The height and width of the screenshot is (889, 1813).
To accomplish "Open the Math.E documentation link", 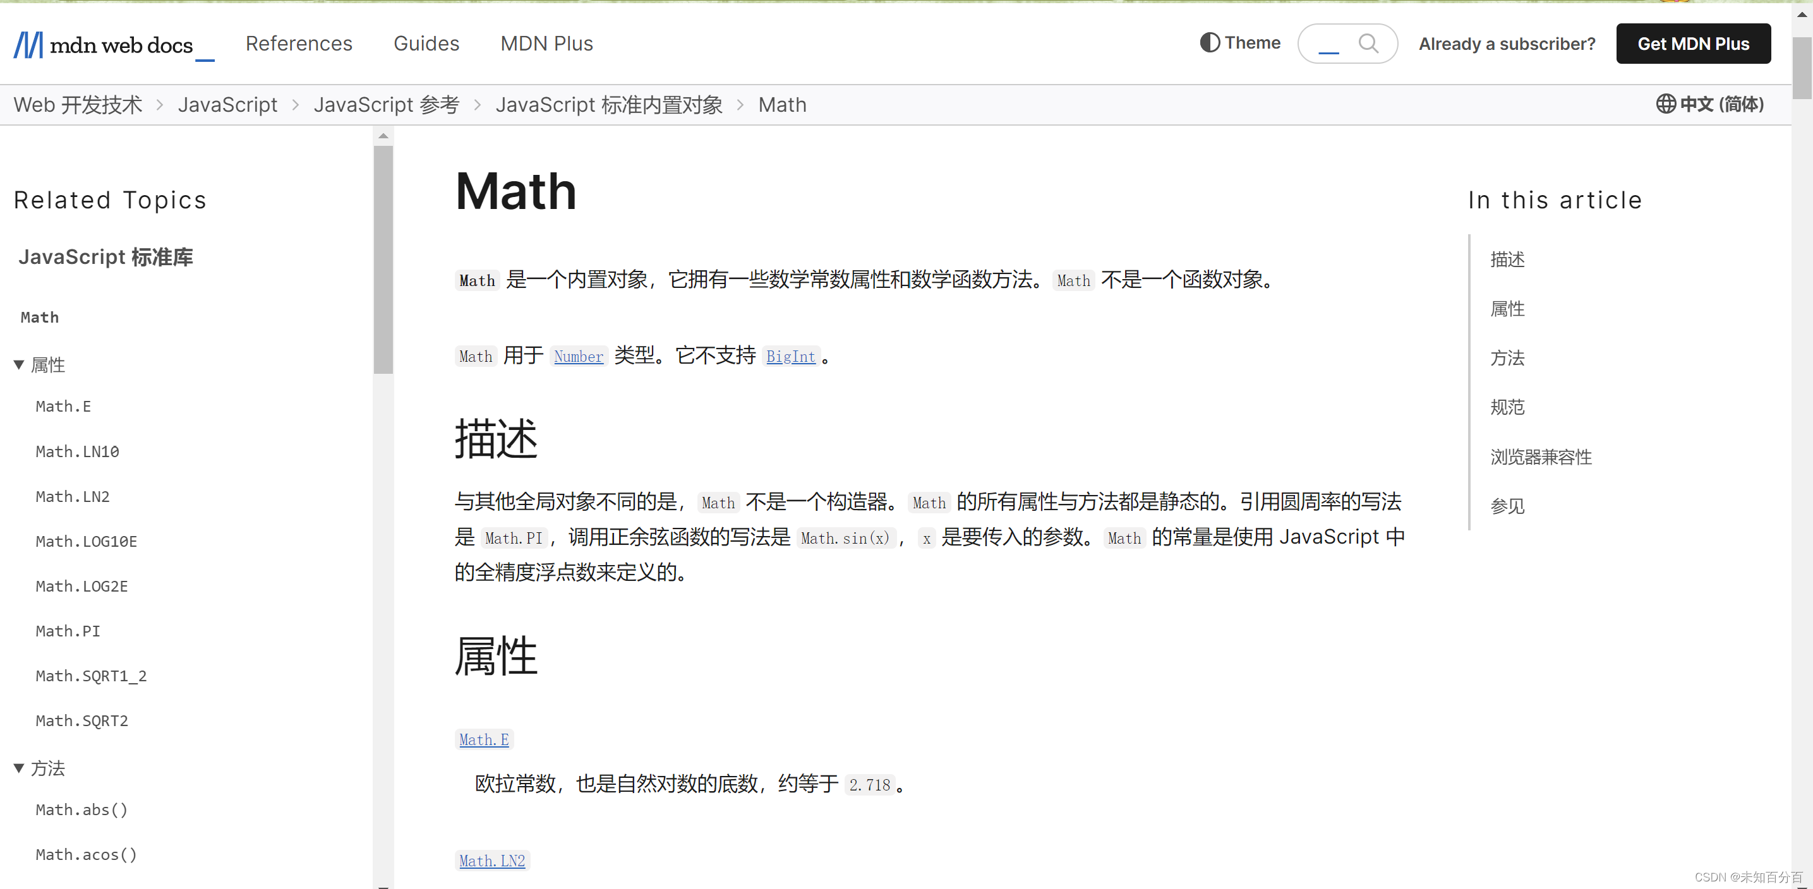I will (485, 739).
